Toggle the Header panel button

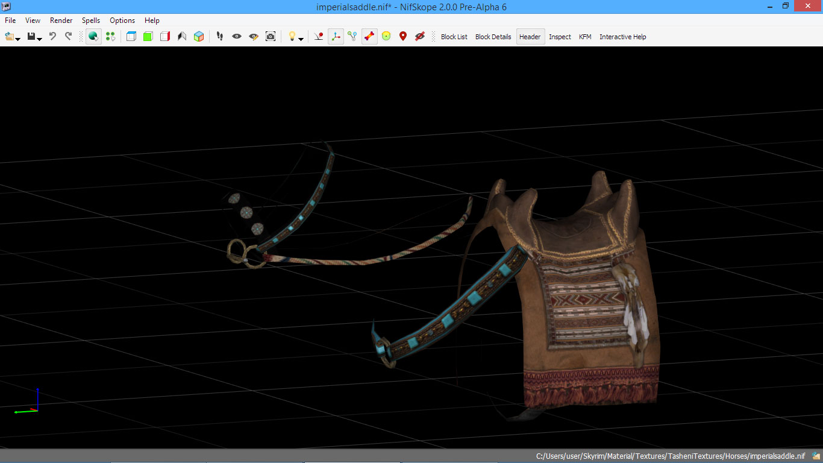pyautogui.click(x=530, y=37)
